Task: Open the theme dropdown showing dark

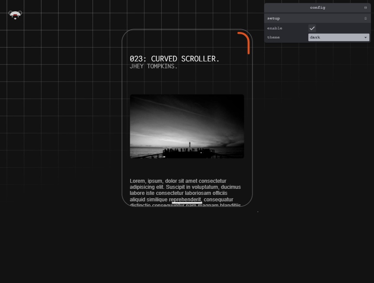Action: (339, 37)
